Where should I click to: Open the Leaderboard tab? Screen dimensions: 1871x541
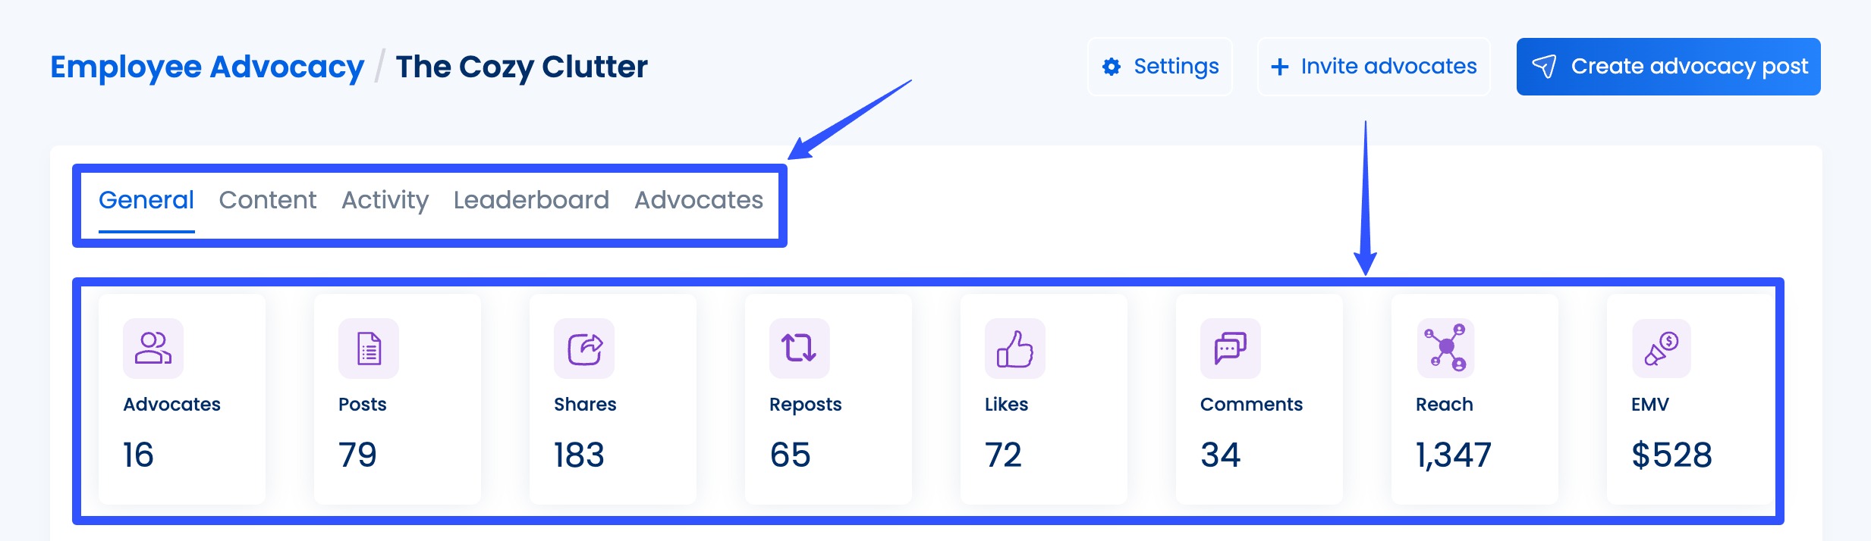(531, 200)
